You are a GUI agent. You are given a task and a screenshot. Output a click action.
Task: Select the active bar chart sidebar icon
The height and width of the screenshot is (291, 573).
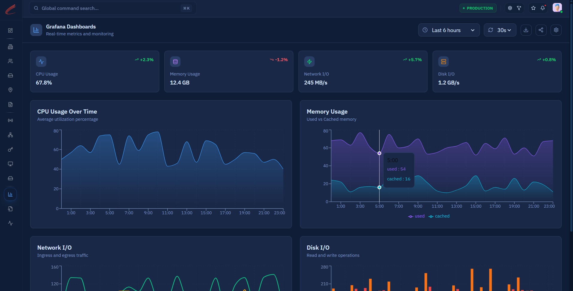click(10, 194)
